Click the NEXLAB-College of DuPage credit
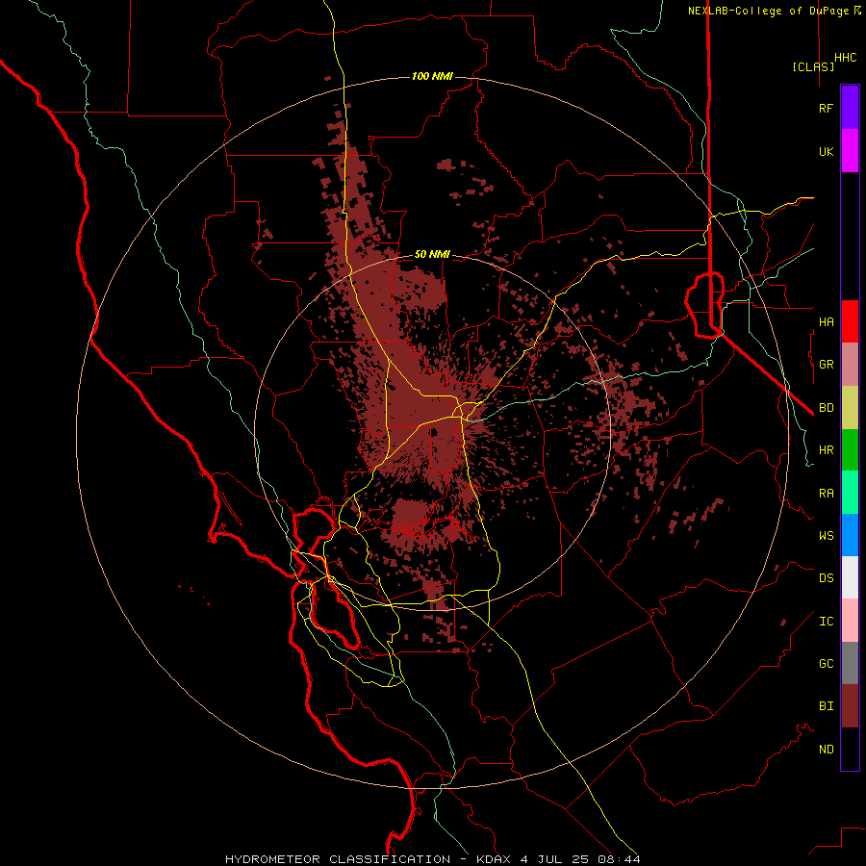This screenshot has width=866, height=866. click(x=768, y=11)
